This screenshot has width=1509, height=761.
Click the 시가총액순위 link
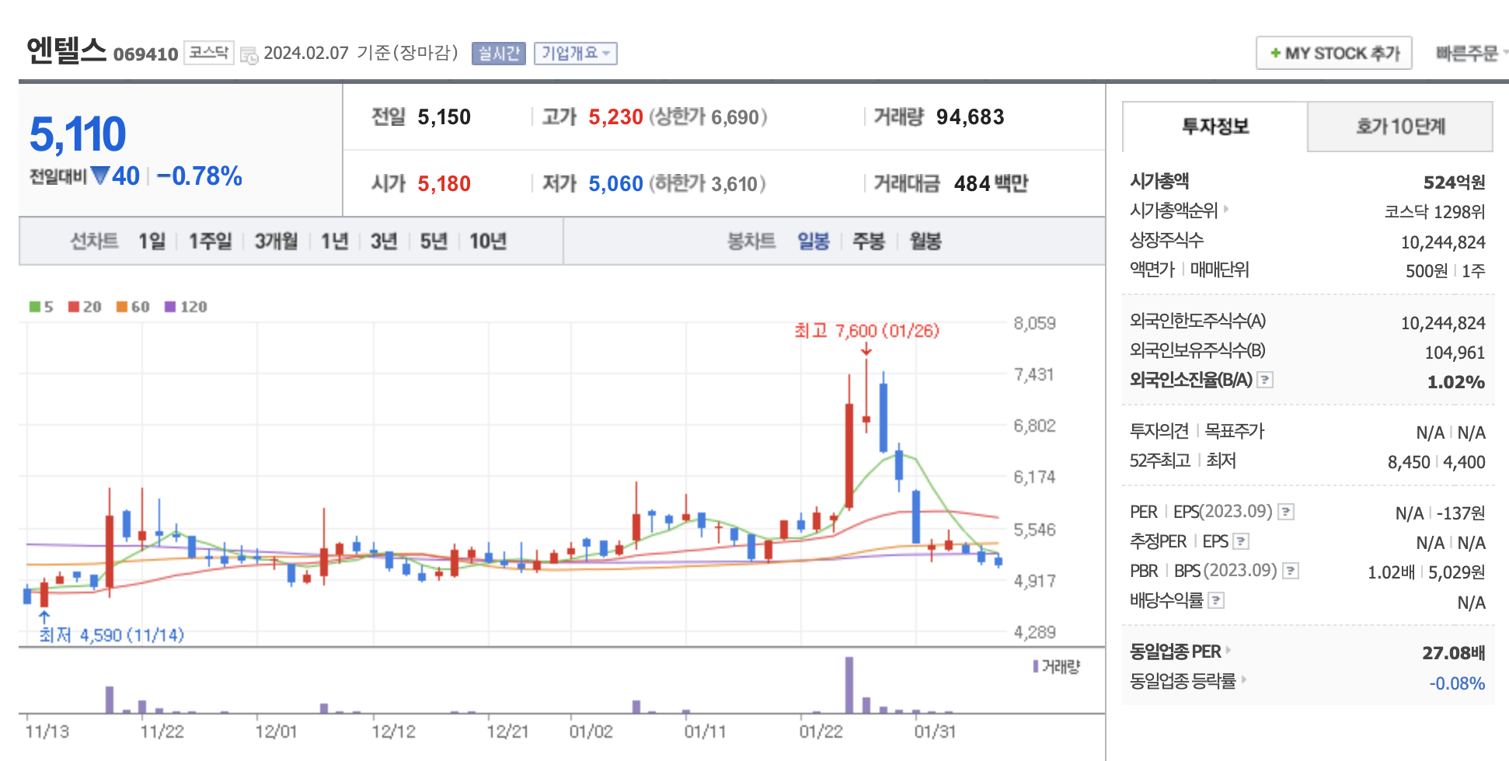point(1173,210)
